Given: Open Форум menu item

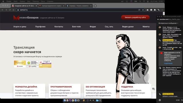Looking at the screenshot, I should [93, 27].
